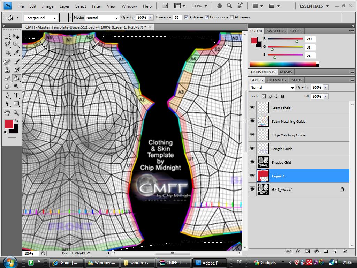Open the Layer menu
This screenshot has width=357, height=268.
tap(64, 6)
